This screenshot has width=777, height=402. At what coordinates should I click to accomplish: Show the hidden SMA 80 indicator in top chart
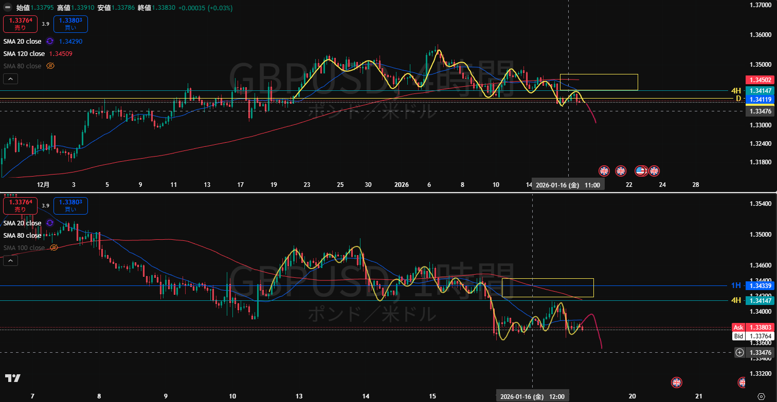pyautogui.click(x=50, y=66)
